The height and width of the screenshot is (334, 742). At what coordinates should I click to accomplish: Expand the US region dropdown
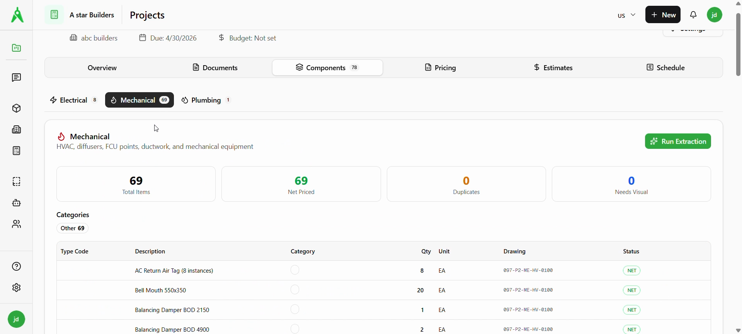coord(626,15)
